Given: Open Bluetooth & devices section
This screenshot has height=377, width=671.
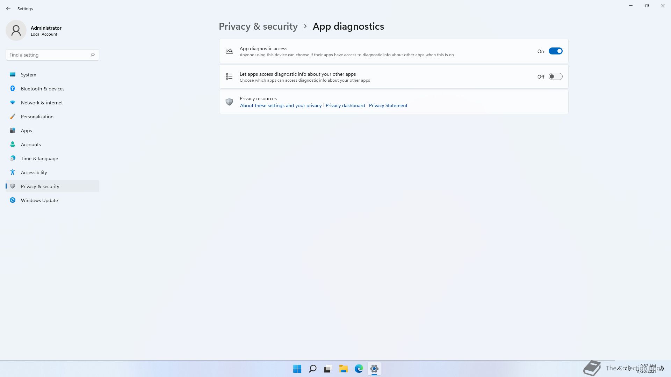Looking at the screenshot, I should 52,88.
